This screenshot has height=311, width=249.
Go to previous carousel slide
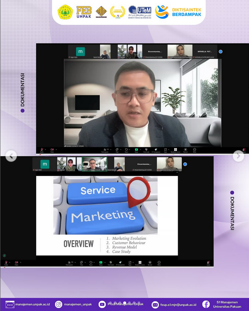tap(11, 156)
